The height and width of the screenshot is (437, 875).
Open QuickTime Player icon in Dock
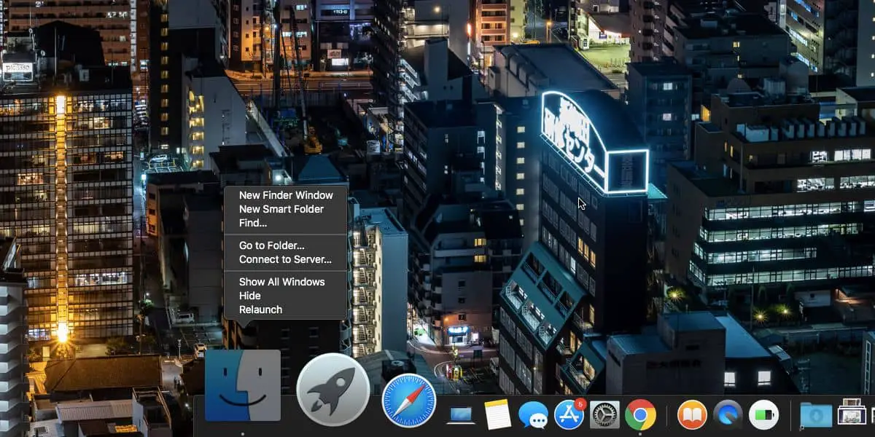pyautogui.click(x=728, y=415)
